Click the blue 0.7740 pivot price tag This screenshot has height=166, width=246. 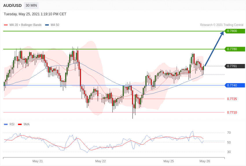pos(235,85)
